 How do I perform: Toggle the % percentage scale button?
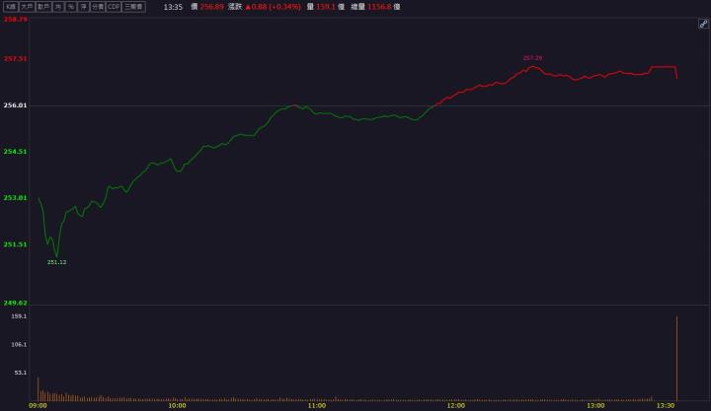71,7
